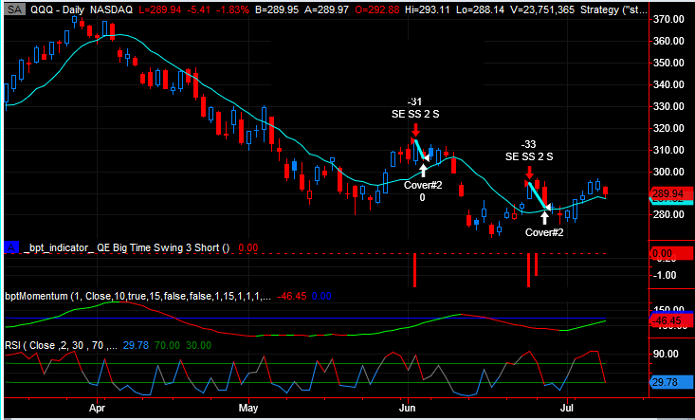Viewport: 695px width, 420px height.
Task: Click the second 'SE SS 2 S' entry label
Action: click(529, 156)
